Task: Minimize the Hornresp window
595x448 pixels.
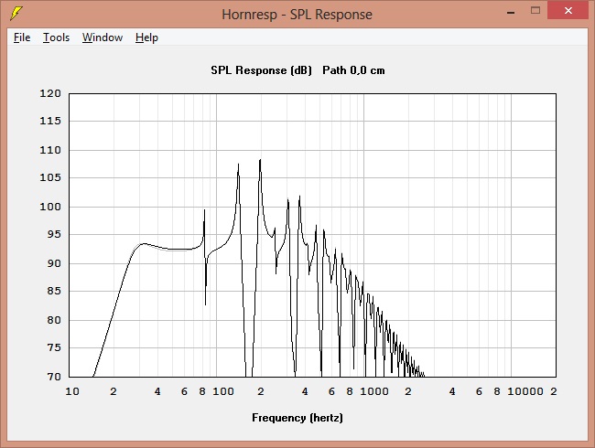Action: coord(511,12)
